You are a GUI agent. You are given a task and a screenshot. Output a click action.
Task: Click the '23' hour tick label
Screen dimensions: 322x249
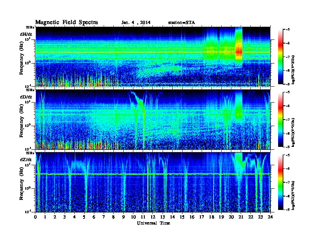pos(260,217)
